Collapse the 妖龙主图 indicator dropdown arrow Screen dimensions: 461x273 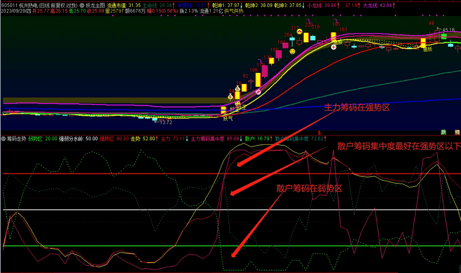point(82,6)
